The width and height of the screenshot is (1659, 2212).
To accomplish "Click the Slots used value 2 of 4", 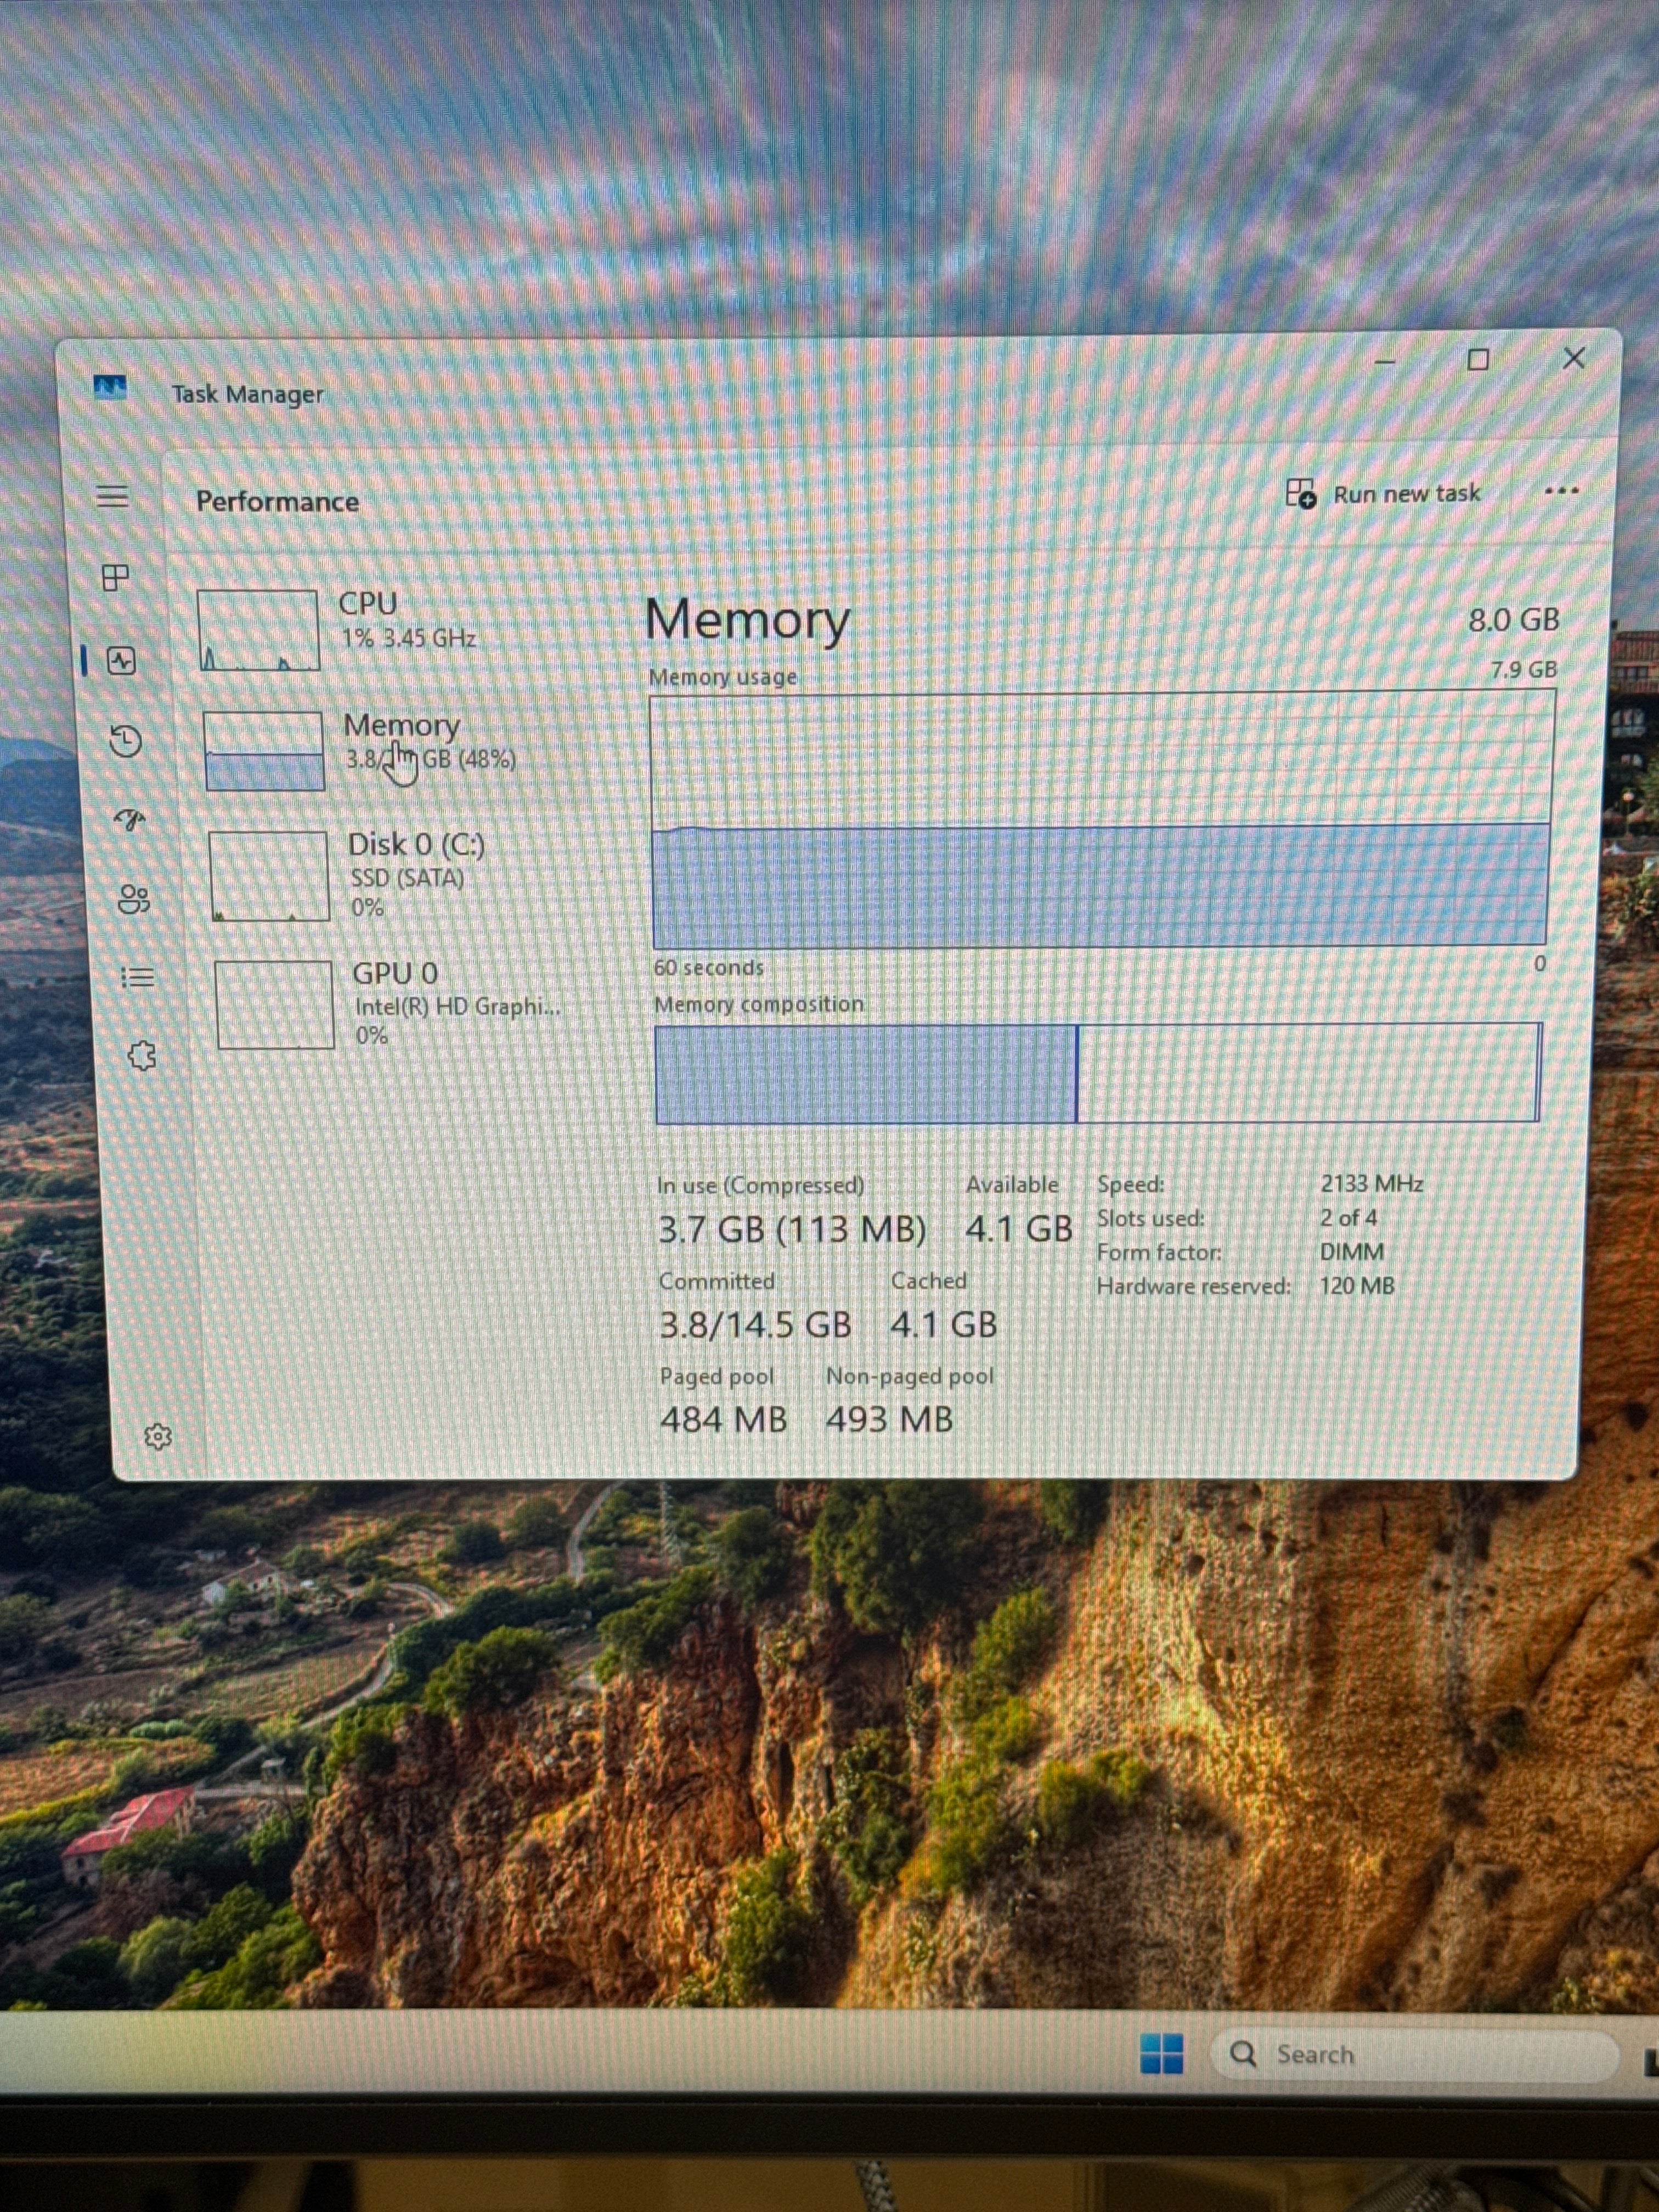I will point(1348,1218).
